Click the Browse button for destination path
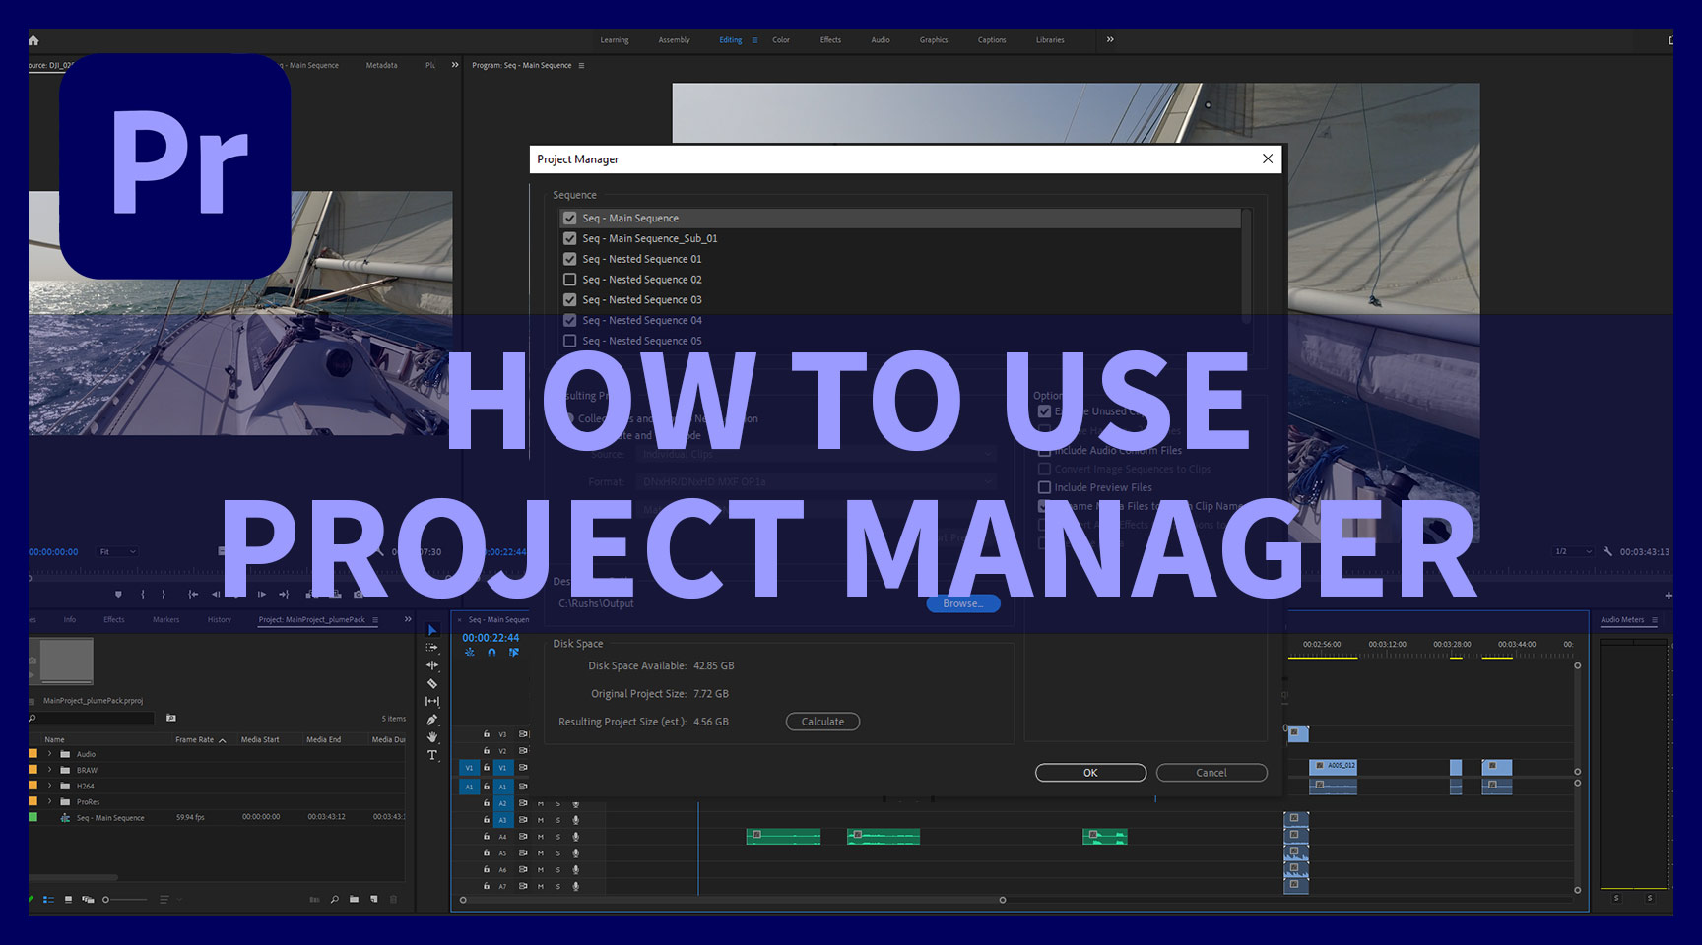This screenshot has height=945, width=1702. coord(962,603)
